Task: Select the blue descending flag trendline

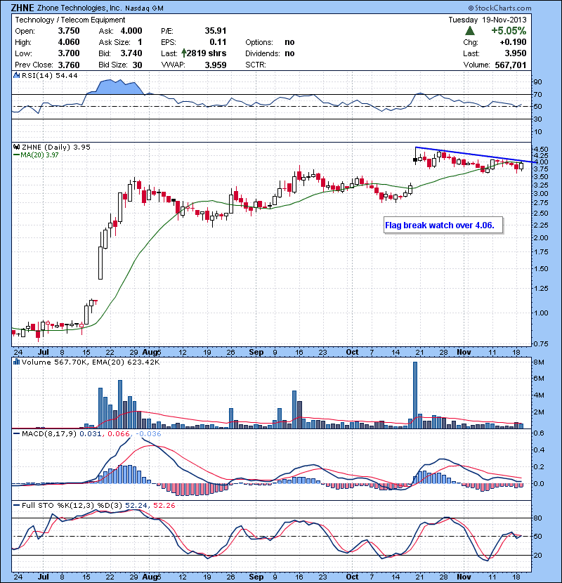Action: point(471,155)
